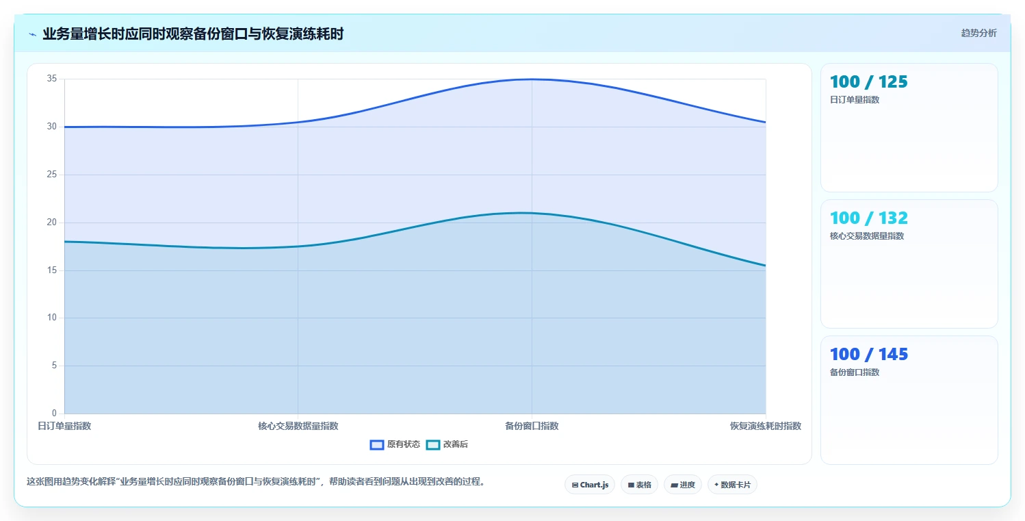Viewport: 1025px width, 521px height.
Task: Open the 日订单量指数 100 / 125 card
Action: coord(909,128)
